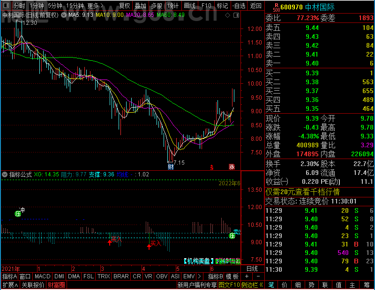This screenshot has height=290, width=375.
Task: Click the 涨 marker icon at chart bottom
Action: pos(232,167)
